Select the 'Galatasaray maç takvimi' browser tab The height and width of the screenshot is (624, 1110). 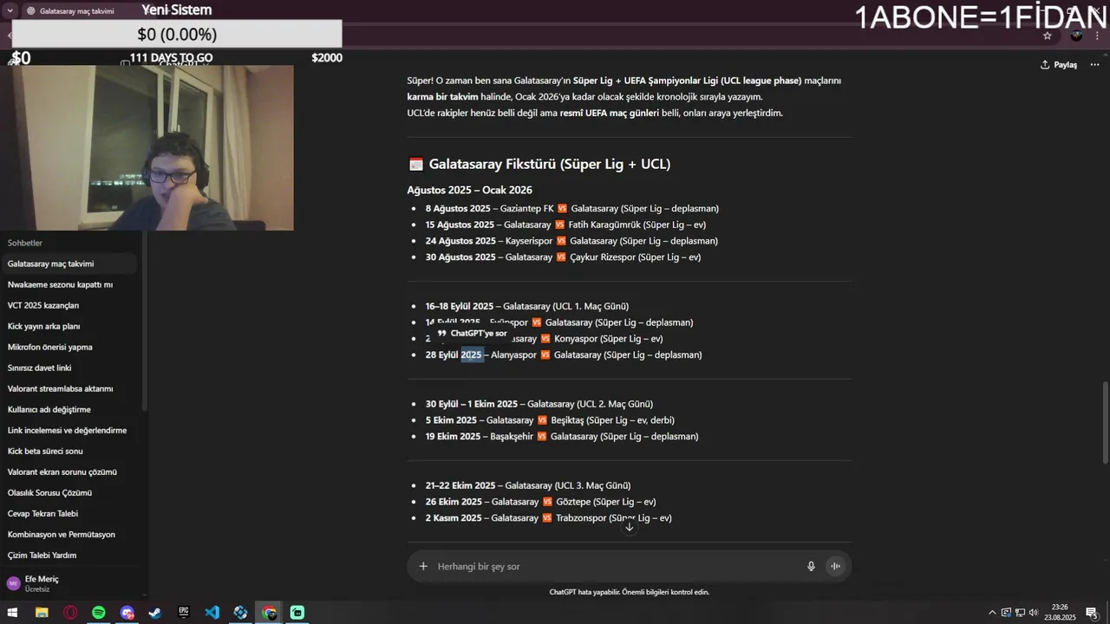[76, 11]
